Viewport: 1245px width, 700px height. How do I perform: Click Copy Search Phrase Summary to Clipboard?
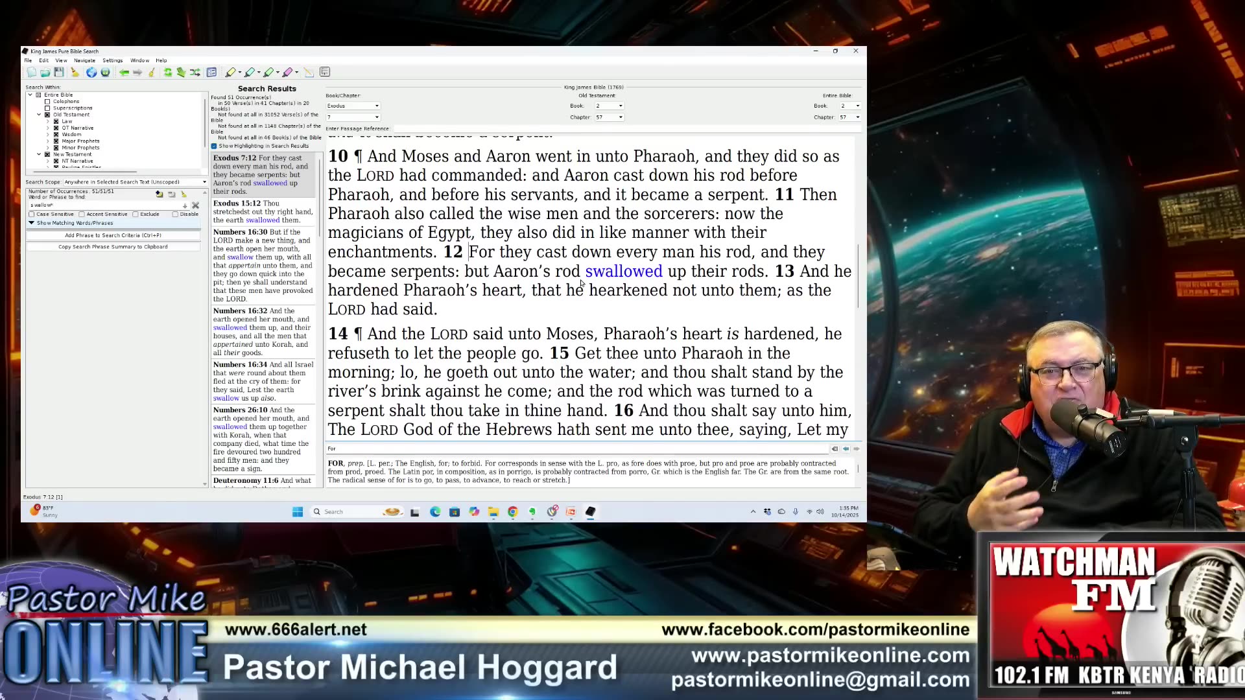[113, 247]
